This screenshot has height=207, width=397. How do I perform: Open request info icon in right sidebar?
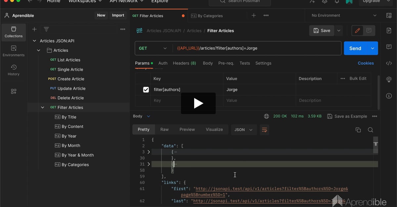(389, 96)
